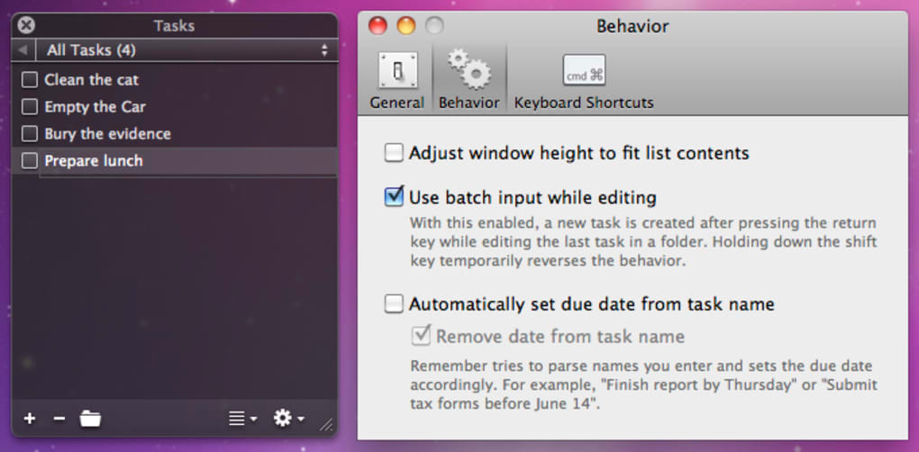
Task: Open Keyboard Shortcuts preferences
Action: tap(584, 81)
